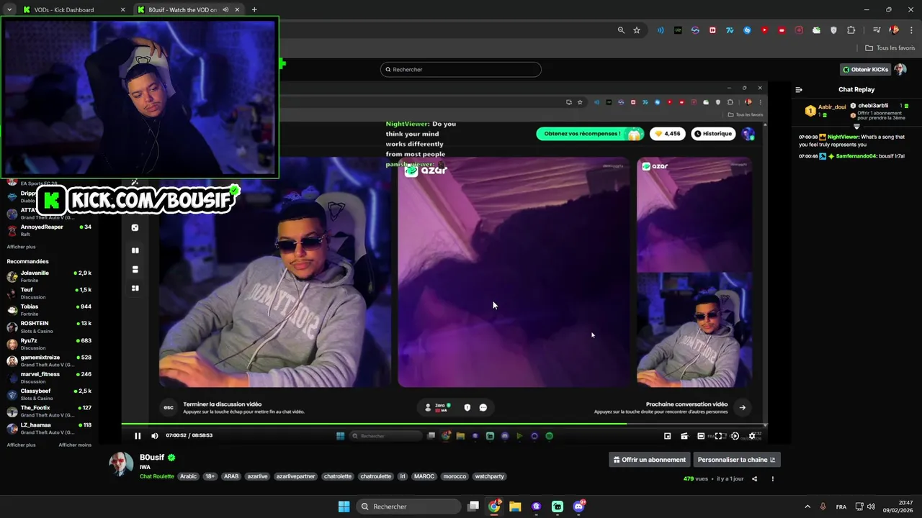The width and height of the screenshot is (922, 518).
Task: Click the shield extension icon
Action: pos(833,30)
